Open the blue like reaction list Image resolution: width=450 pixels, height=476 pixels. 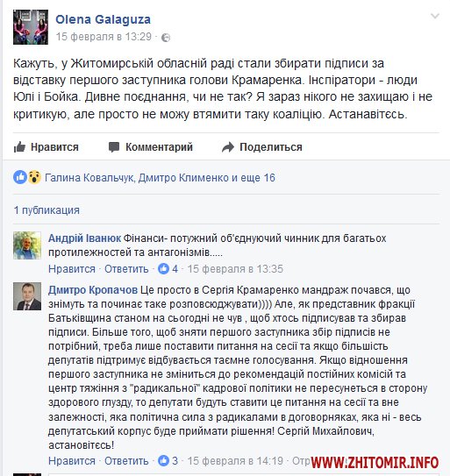20,177
